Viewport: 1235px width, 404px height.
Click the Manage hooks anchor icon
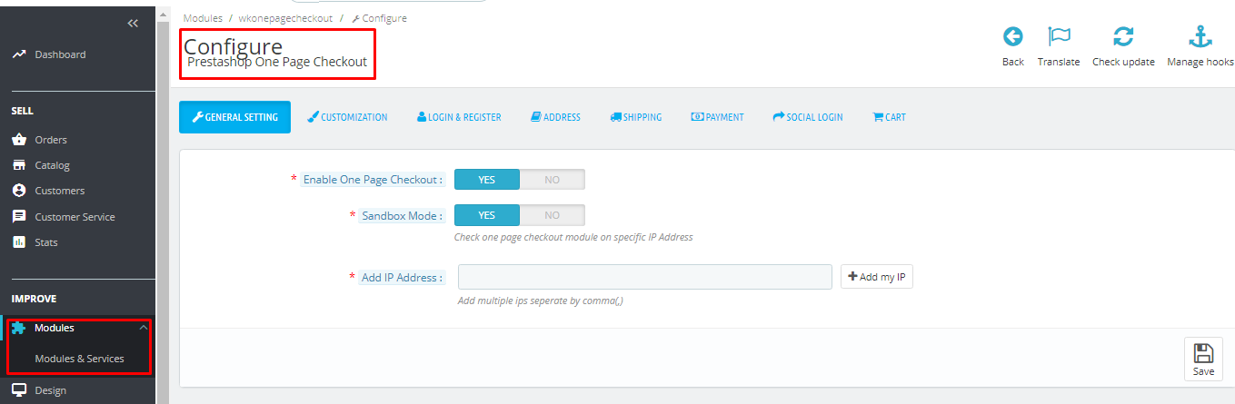tap(1200, 36)
